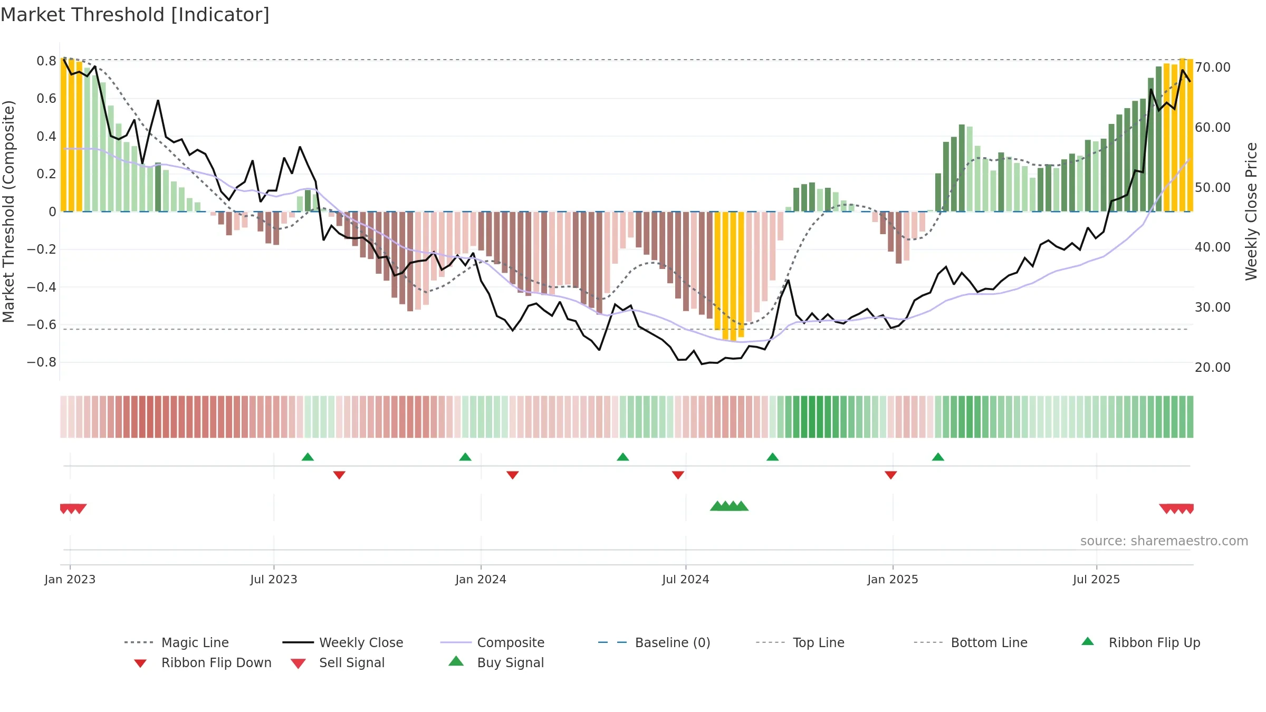This screenshot has width=1266, height=712.
Task: Toggle the Ribbon Flip Up legend entry
Action: [1140, 642]
